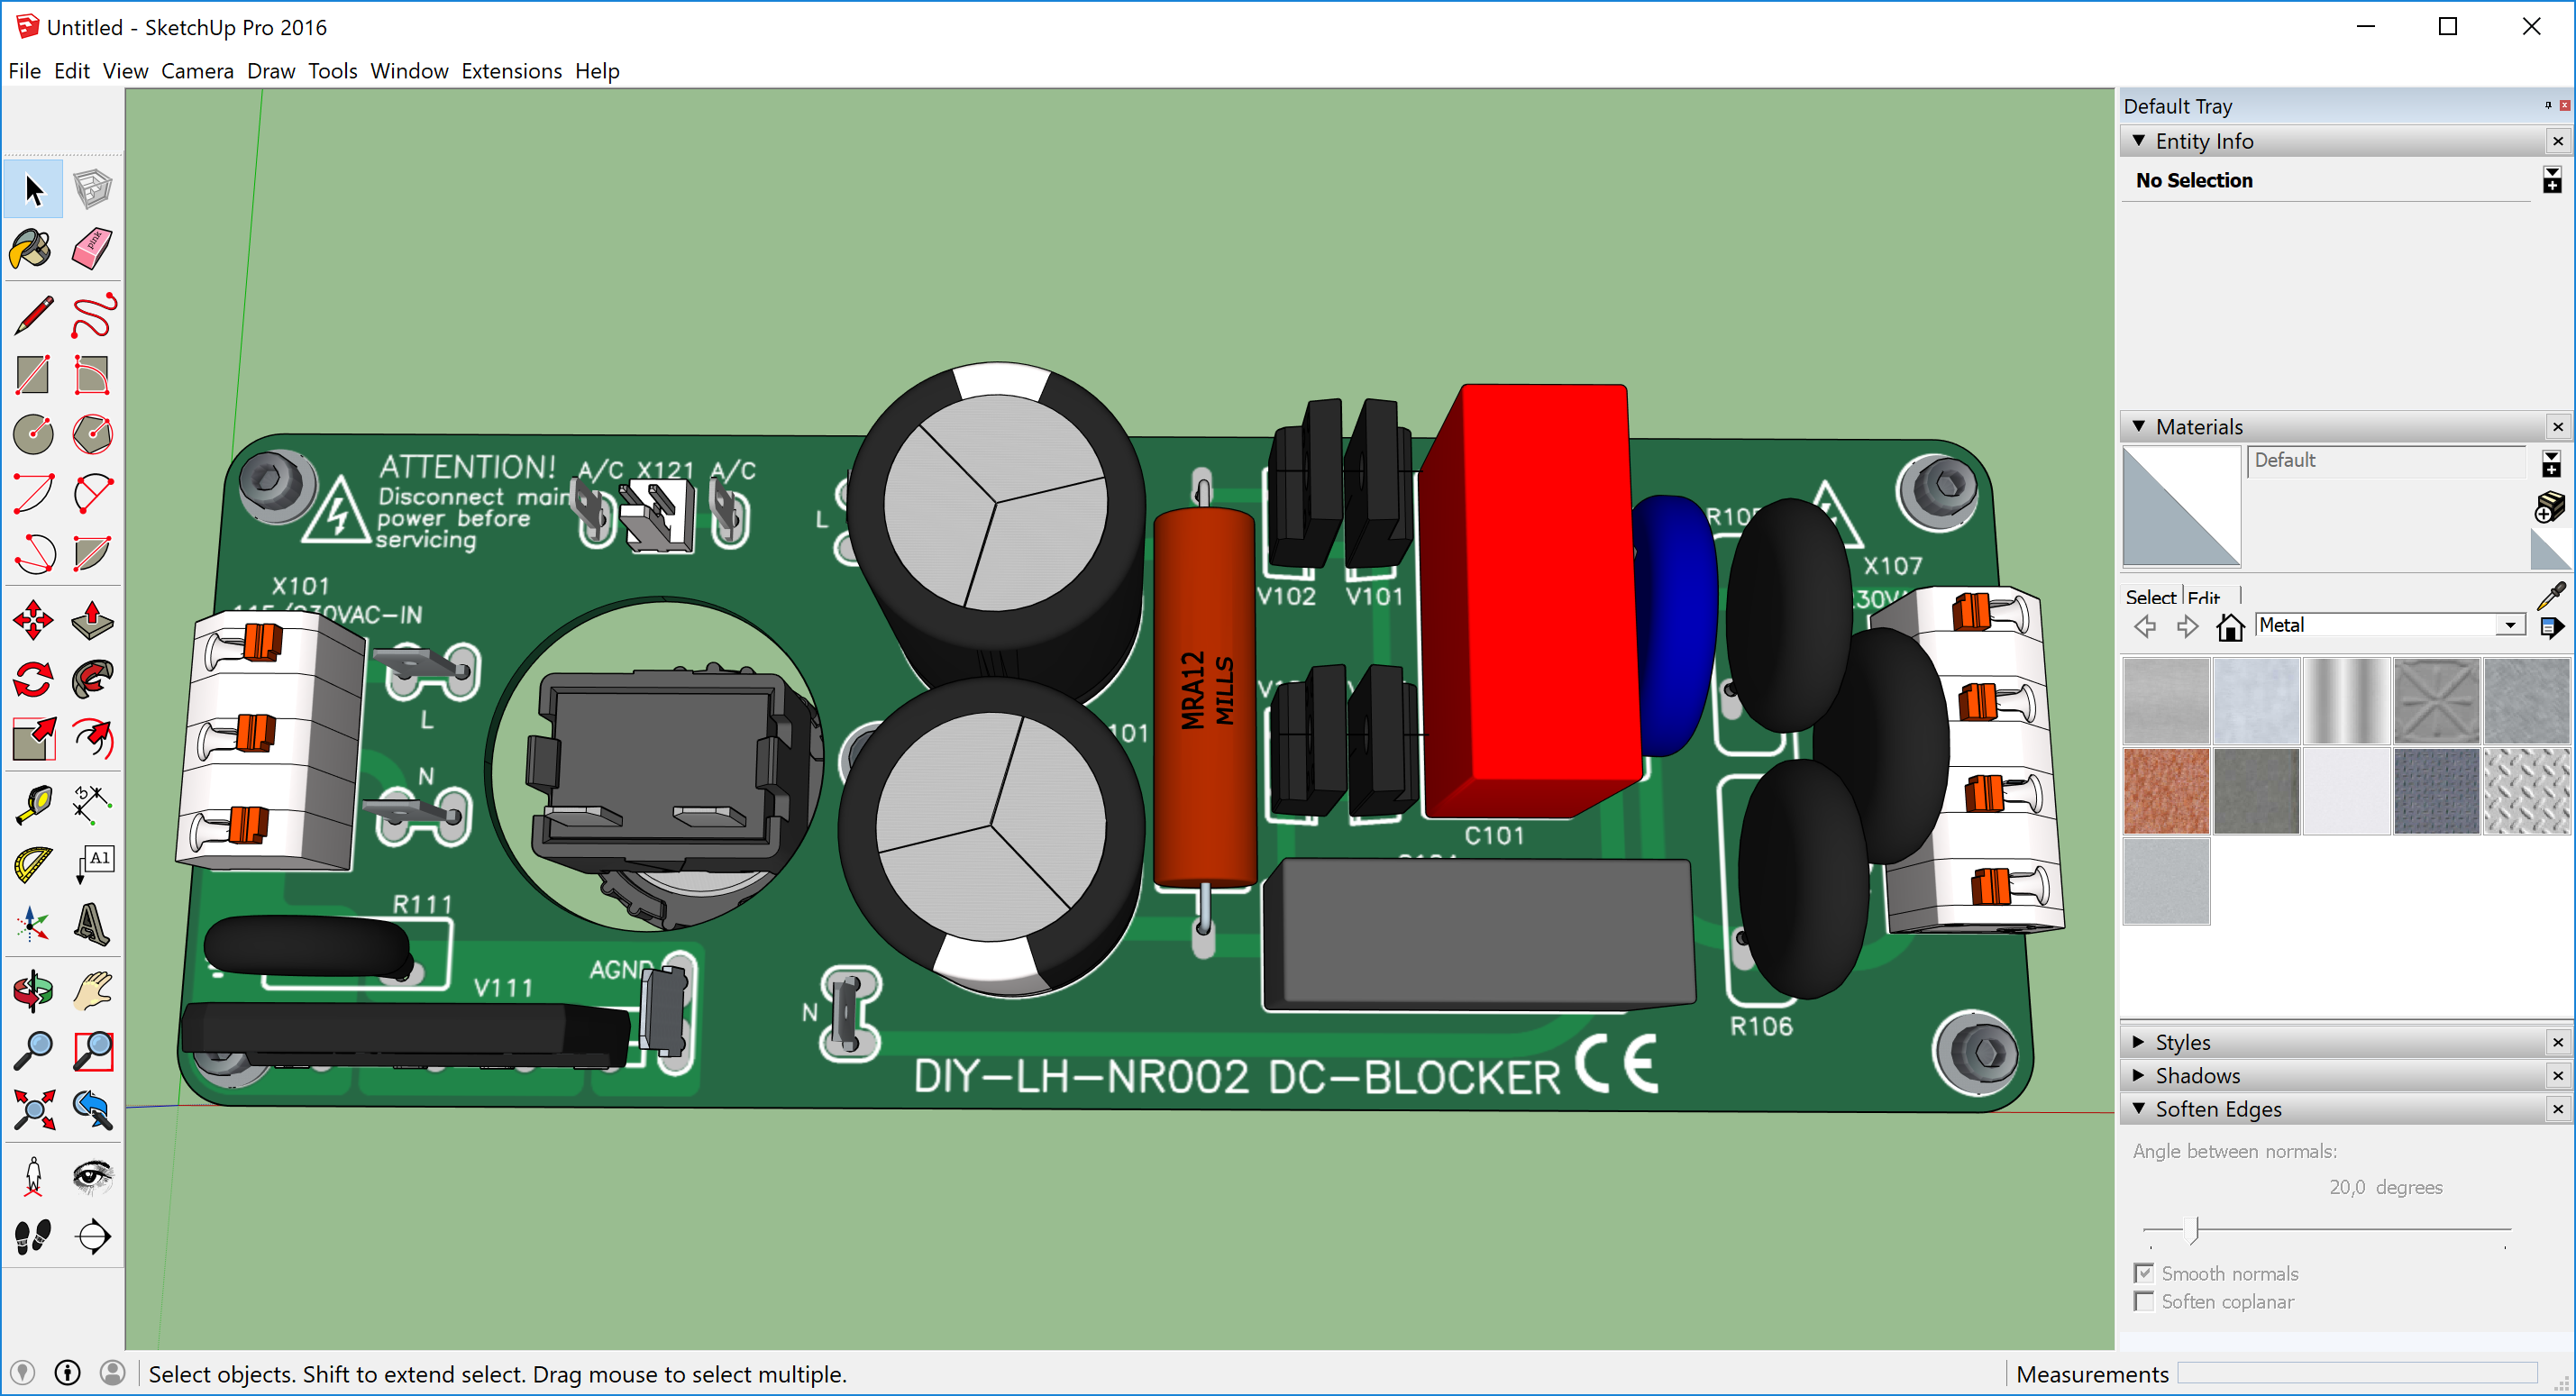Toggle Materials secondary selection pane button
Image resolution: width=2576 pixels, height=1396 pixels.
pyautogui.click(x=2551, y=463)
